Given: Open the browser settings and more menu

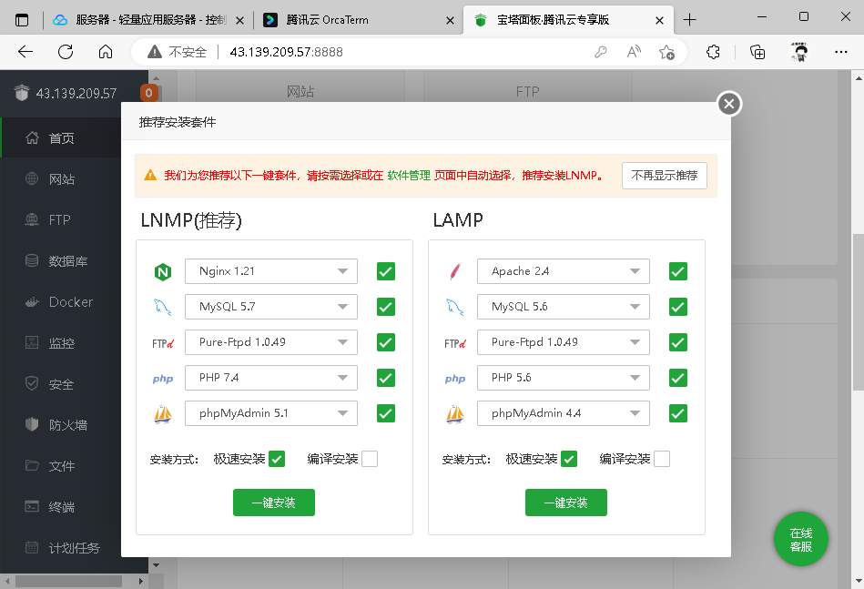Looking at the screenshot, I should coord(841,52).
